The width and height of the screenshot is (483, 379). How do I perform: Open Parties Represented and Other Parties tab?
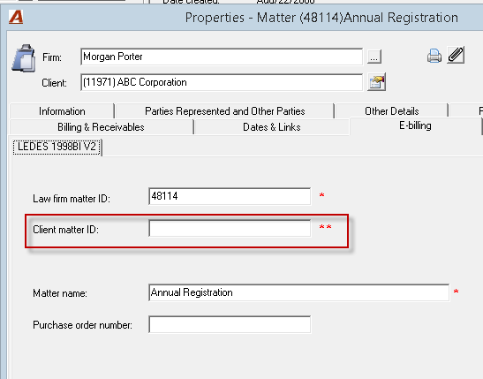click(x=225, y=111)
